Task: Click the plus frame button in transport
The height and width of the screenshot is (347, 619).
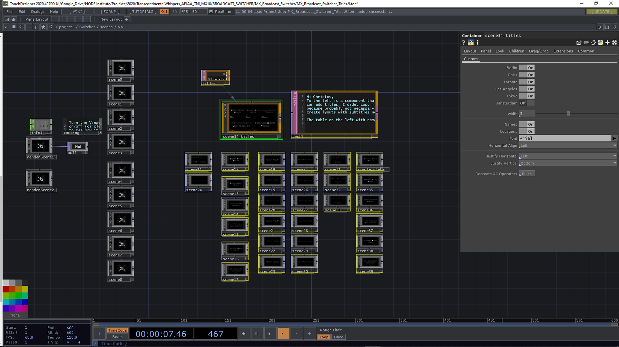Action: (309, 333)
